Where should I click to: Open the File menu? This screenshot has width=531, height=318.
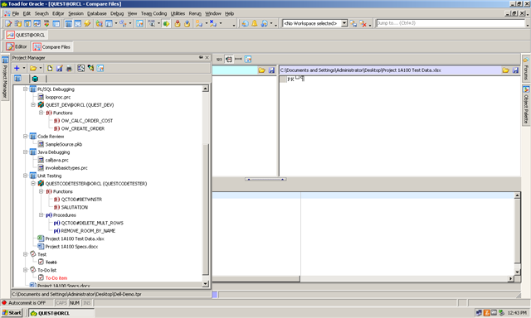click(x=16, y=13)
